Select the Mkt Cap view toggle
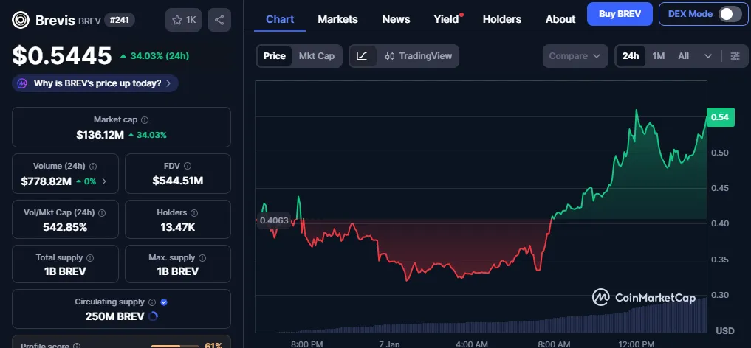This screenshot has height=348, width=751. pos(317,56)
